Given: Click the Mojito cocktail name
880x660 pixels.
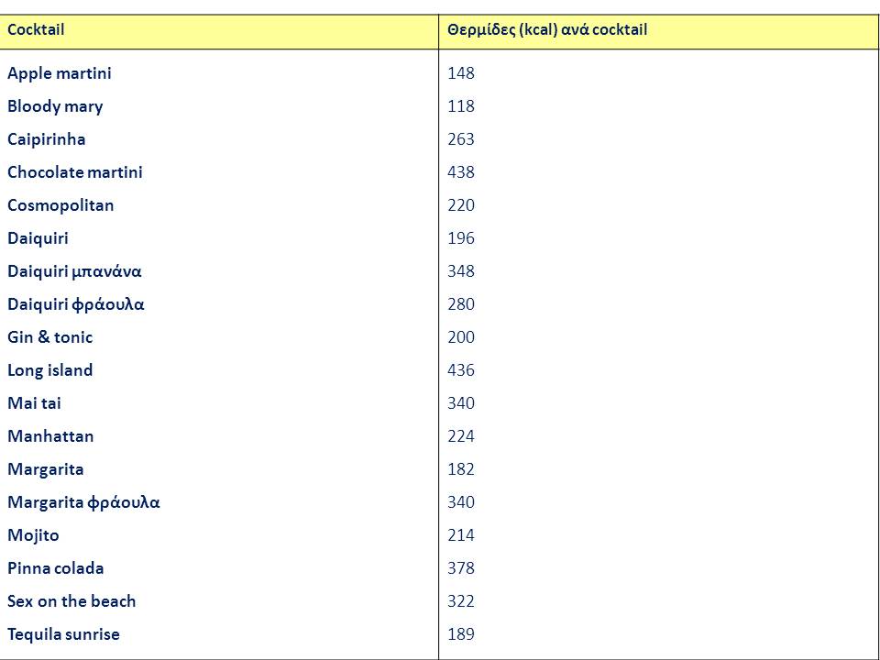Looking at the screenshot, I should click(x=33, y=535).
